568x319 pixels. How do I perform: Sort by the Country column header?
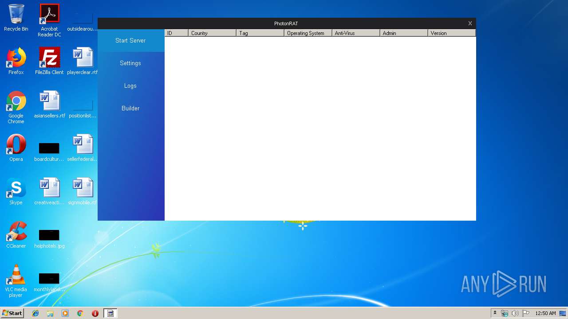pos(212,33)
